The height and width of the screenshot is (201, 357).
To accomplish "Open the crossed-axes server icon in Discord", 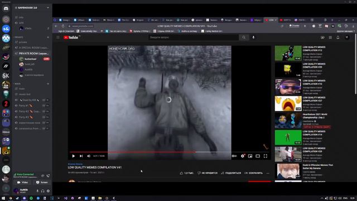I will pos(6,39).
